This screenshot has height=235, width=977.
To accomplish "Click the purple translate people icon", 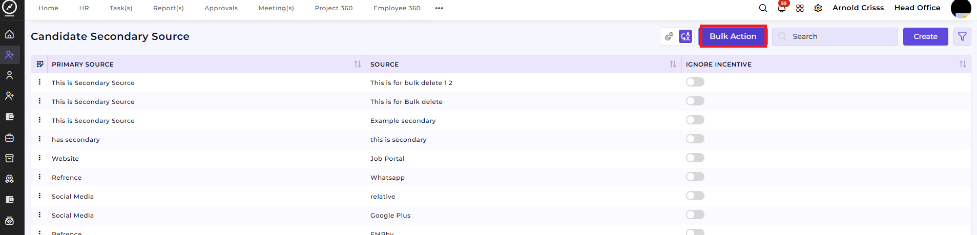I will (685, 36).
